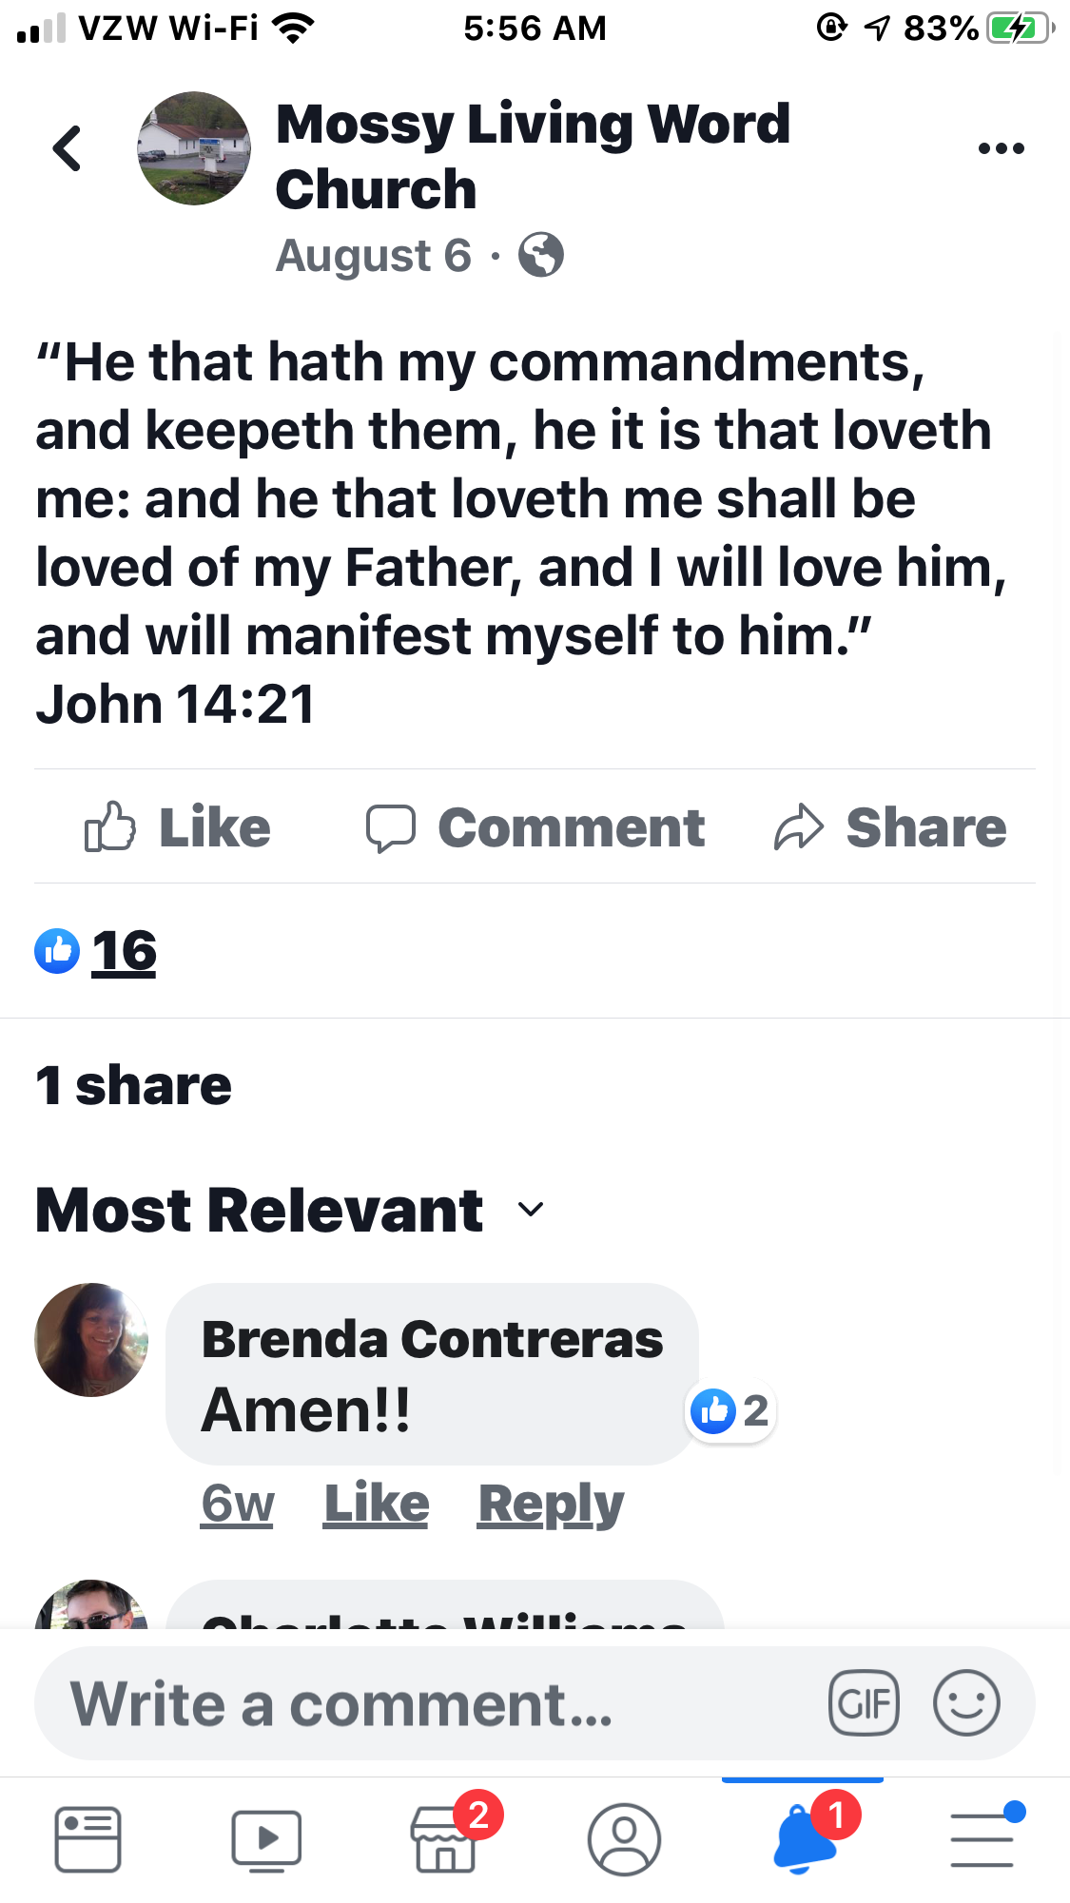
Task: Open the post's three-dot options menu
Action: (x=1001, y=148)
